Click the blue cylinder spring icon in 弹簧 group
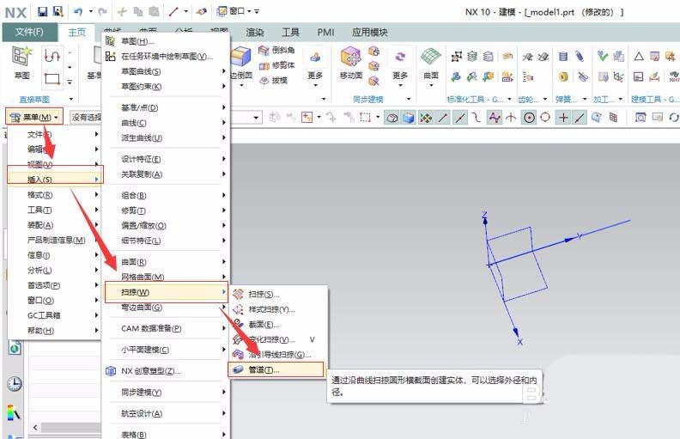The image size is (680, 439). coord(563,57)
